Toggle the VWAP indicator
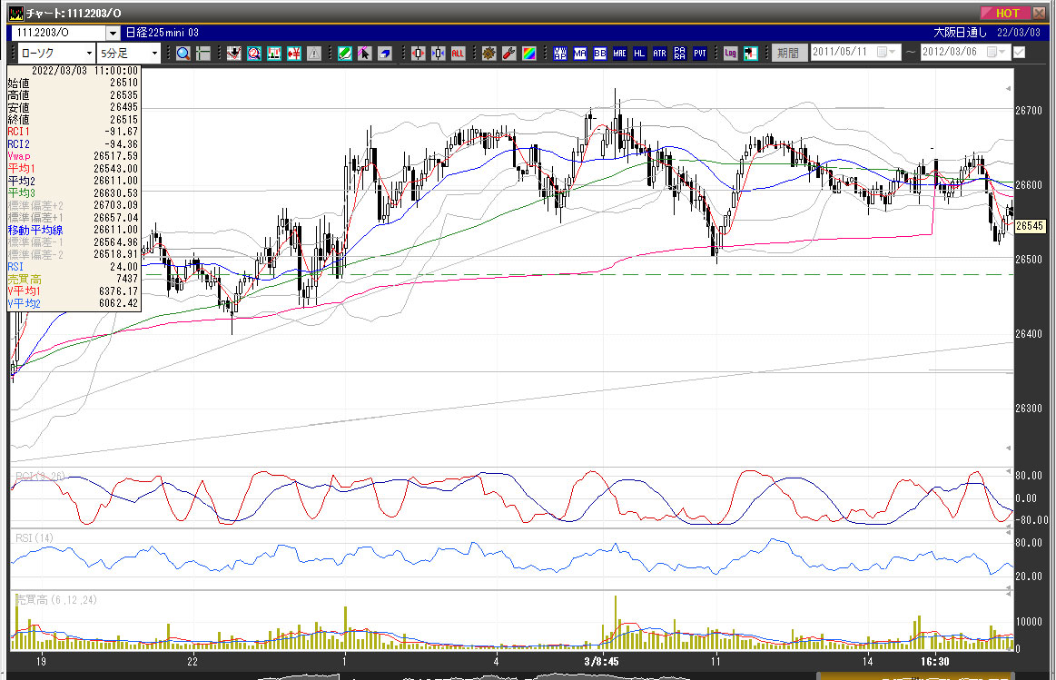The image size is (1056, 680). point(560,54)
